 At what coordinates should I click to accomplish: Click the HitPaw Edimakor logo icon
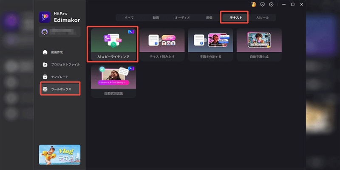click(x=45, y=17)
